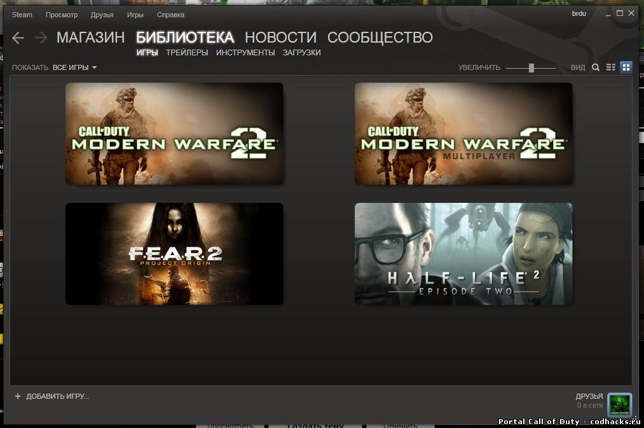Select the БИБЛИОТЕКА section
This screenshot has height=428, width=644.
click(185, 38)
